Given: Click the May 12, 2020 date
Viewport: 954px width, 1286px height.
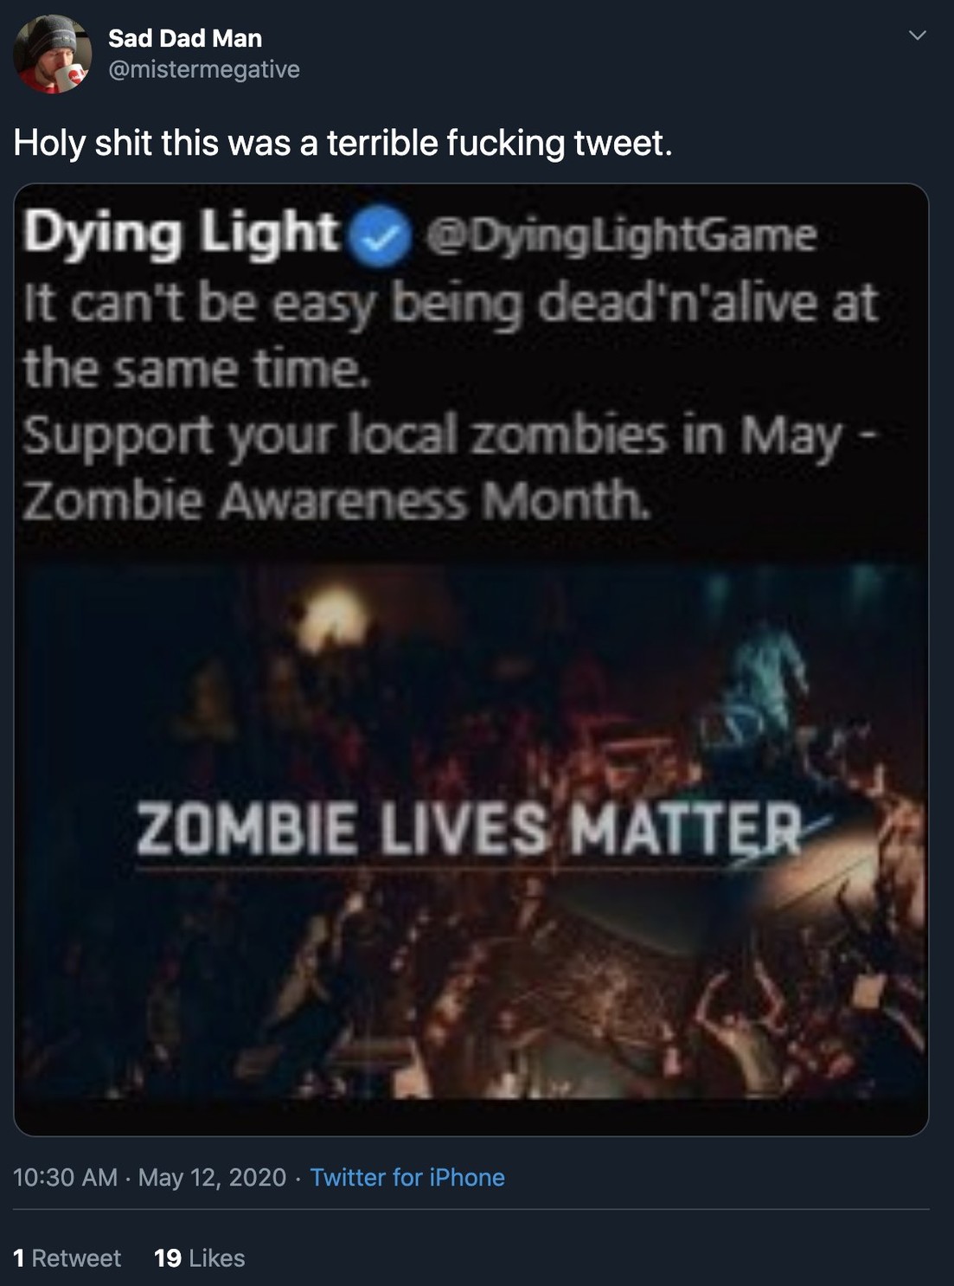Looking at the screenshot, I should click(x=212, y=1177).
